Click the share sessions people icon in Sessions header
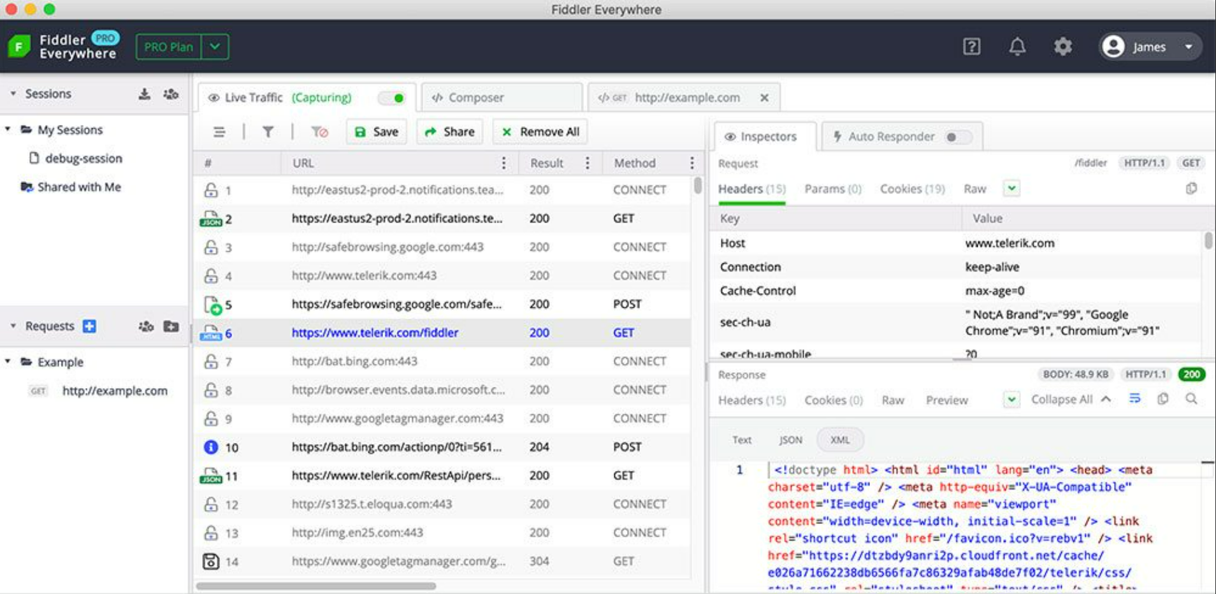1216x594 pixels. 171,94
